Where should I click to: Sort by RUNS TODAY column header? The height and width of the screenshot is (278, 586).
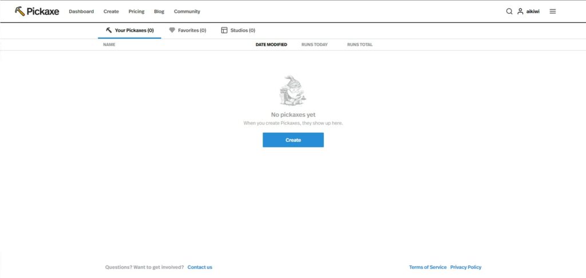(x=314, y=45)
